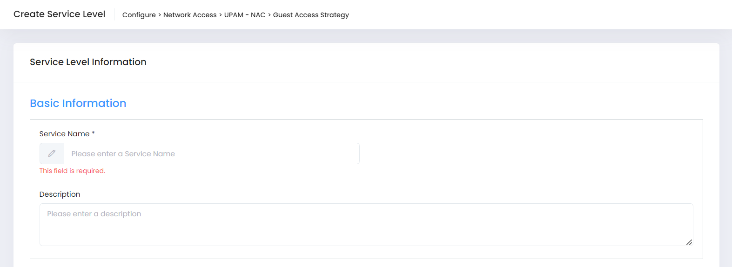Navigate to UPAM - NAC breadcrumb
Viewport: 732px width, 267px height.
tap(245, 15)
